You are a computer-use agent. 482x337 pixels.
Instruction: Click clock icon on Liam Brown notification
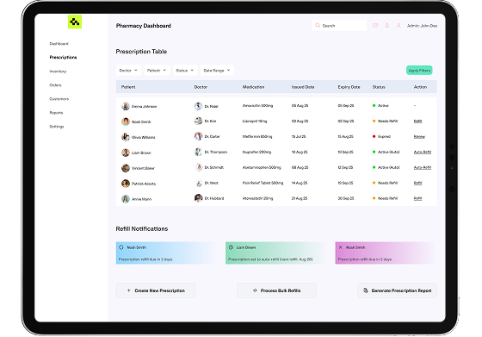(x=231, y=247)
